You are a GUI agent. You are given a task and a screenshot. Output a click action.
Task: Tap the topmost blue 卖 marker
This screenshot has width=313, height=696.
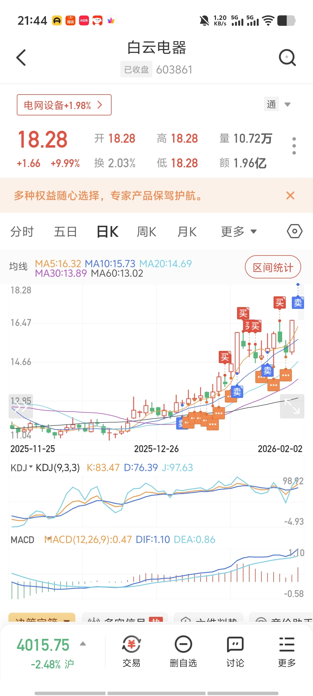(298, 302)
